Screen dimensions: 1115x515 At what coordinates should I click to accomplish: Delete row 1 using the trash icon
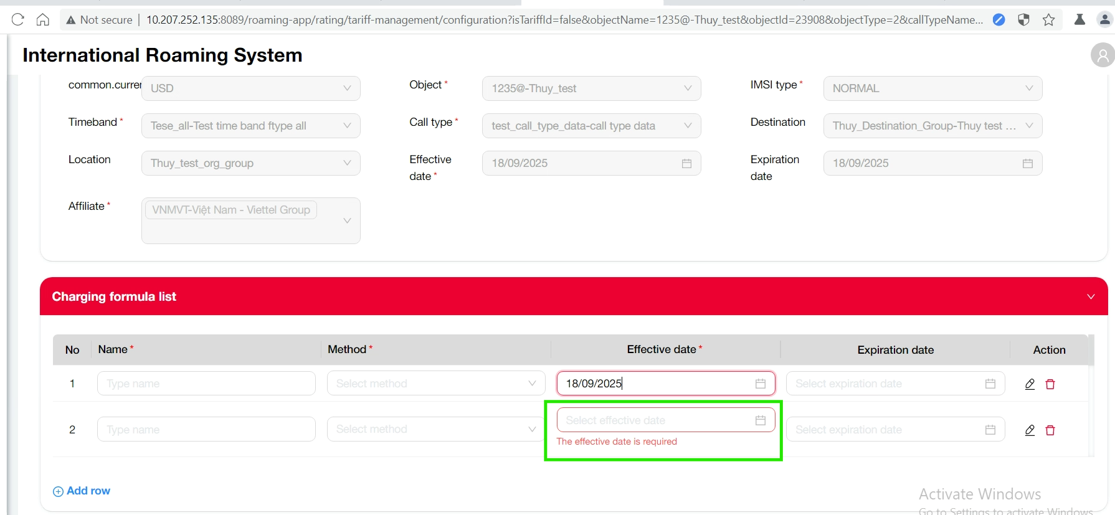(x=1050, y=384)
